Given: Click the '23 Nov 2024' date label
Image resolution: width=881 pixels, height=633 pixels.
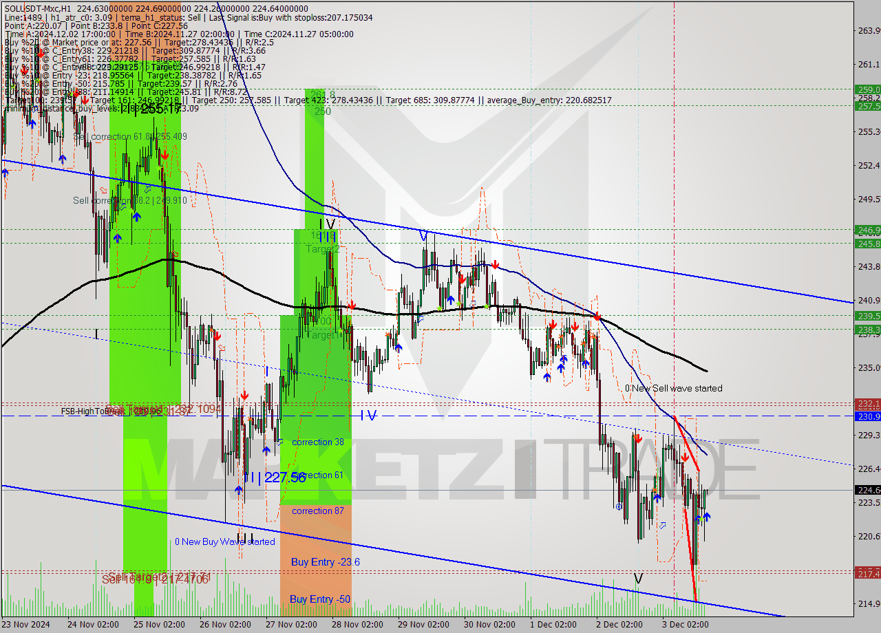Looking at the screenshot, I should tap(26, 625).
